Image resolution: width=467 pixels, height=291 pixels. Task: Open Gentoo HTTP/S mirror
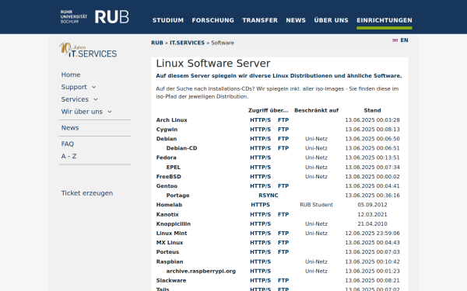click(x=260, y=186)
